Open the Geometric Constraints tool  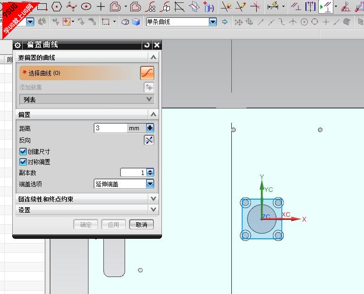click(296, 7)
